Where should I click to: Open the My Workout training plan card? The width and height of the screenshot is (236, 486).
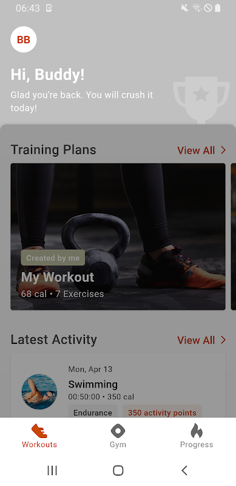click(118, 236)
